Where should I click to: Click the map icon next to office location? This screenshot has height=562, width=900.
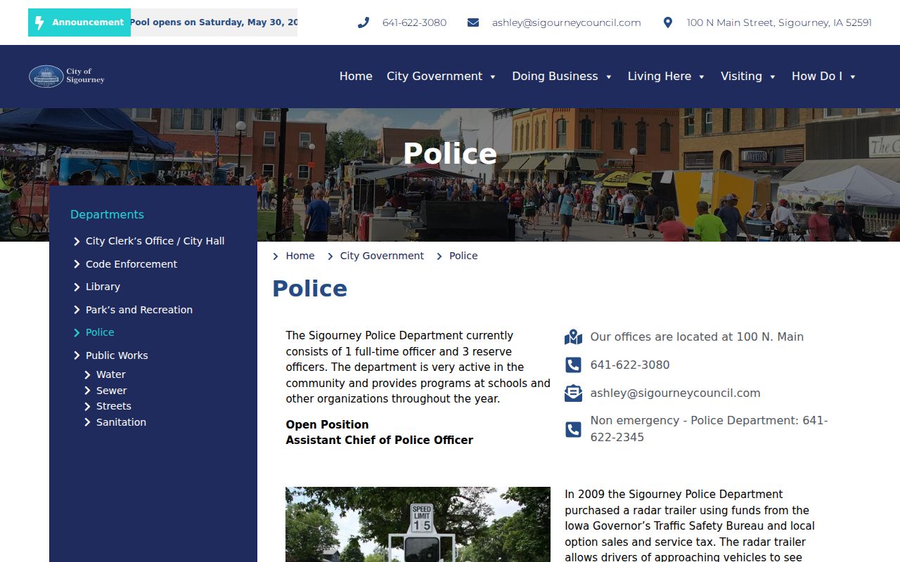click(x=573, y=337)
